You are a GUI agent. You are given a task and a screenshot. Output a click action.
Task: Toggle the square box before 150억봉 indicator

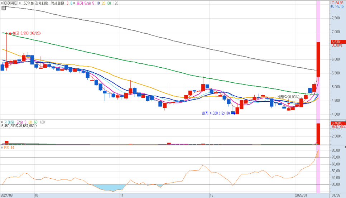[x=20, y=3]
